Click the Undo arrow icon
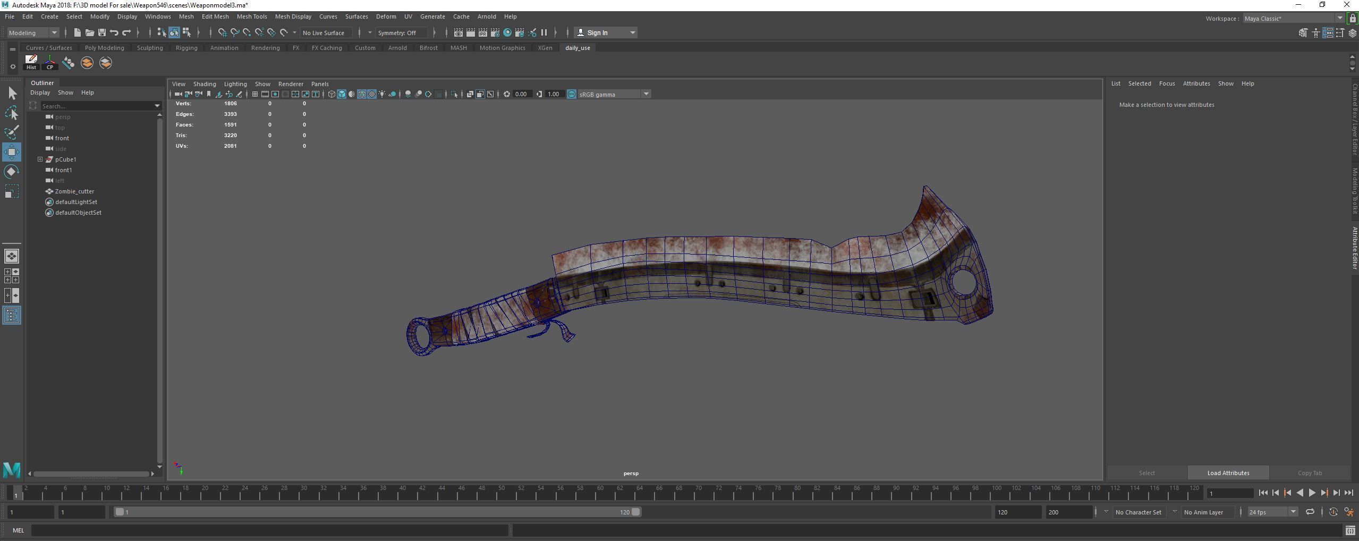The height and width of the screenshot is (541, 1359). pyautogui.click(x=114, y=32)
